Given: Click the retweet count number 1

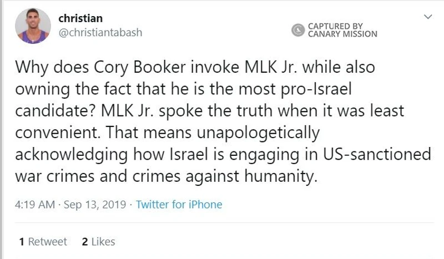Looking at the screenshot, I should click(x=22, y=242).
